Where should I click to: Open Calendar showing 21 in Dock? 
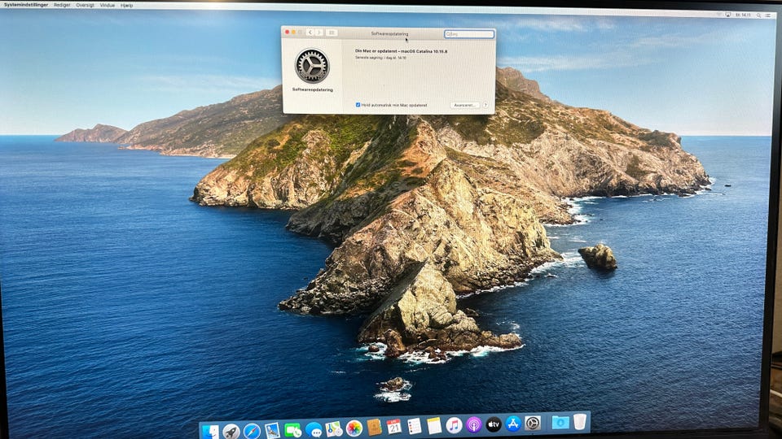394,427
